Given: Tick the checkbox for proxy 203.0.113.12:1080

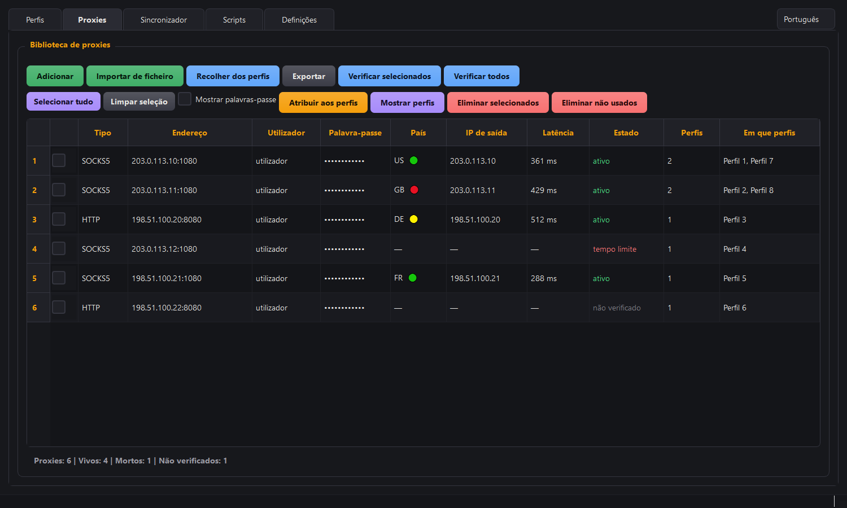Looking at the screenshot, I should (59, 248).
